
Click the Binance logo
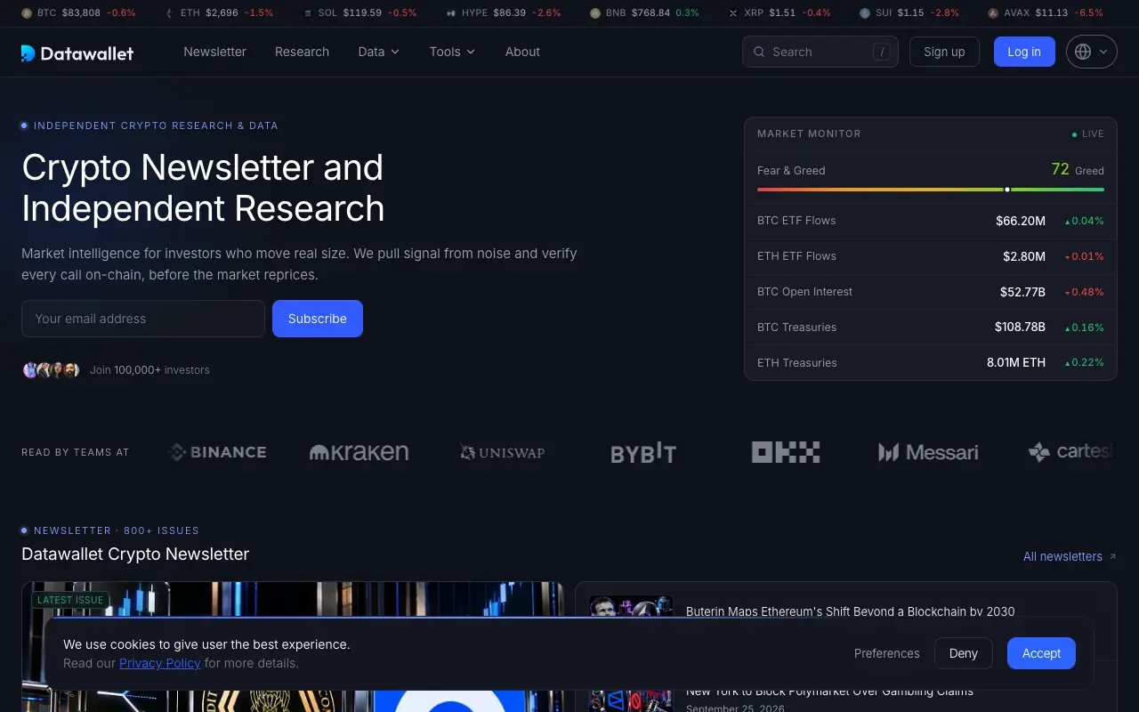tap(217, 452)
